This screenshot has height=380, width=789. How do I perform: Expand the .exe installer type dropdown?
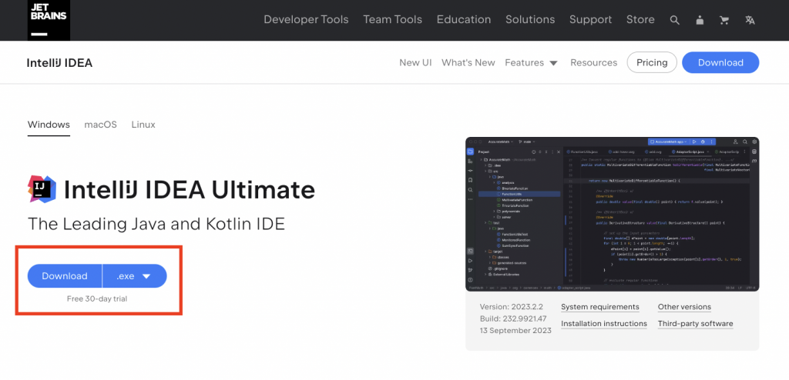pyautogui.click(x=134, y=276)
